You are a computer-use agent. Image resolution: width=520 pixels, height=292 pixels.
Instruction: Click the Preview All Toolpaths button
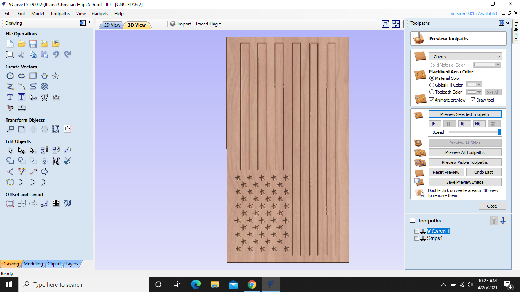click(465, 152)
